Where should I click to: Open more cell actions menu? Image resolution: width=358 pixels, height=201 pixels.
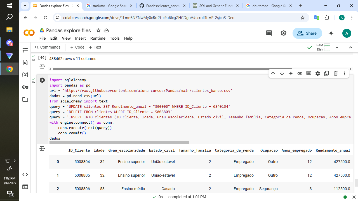coord(345,73)
